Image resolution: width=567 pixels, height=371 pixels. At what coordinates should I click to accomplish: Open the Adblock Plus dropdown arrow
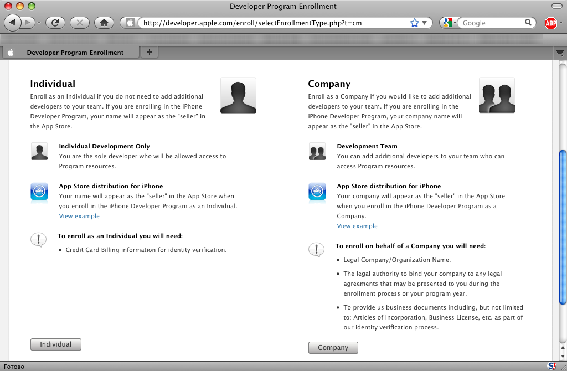point(561,23)
